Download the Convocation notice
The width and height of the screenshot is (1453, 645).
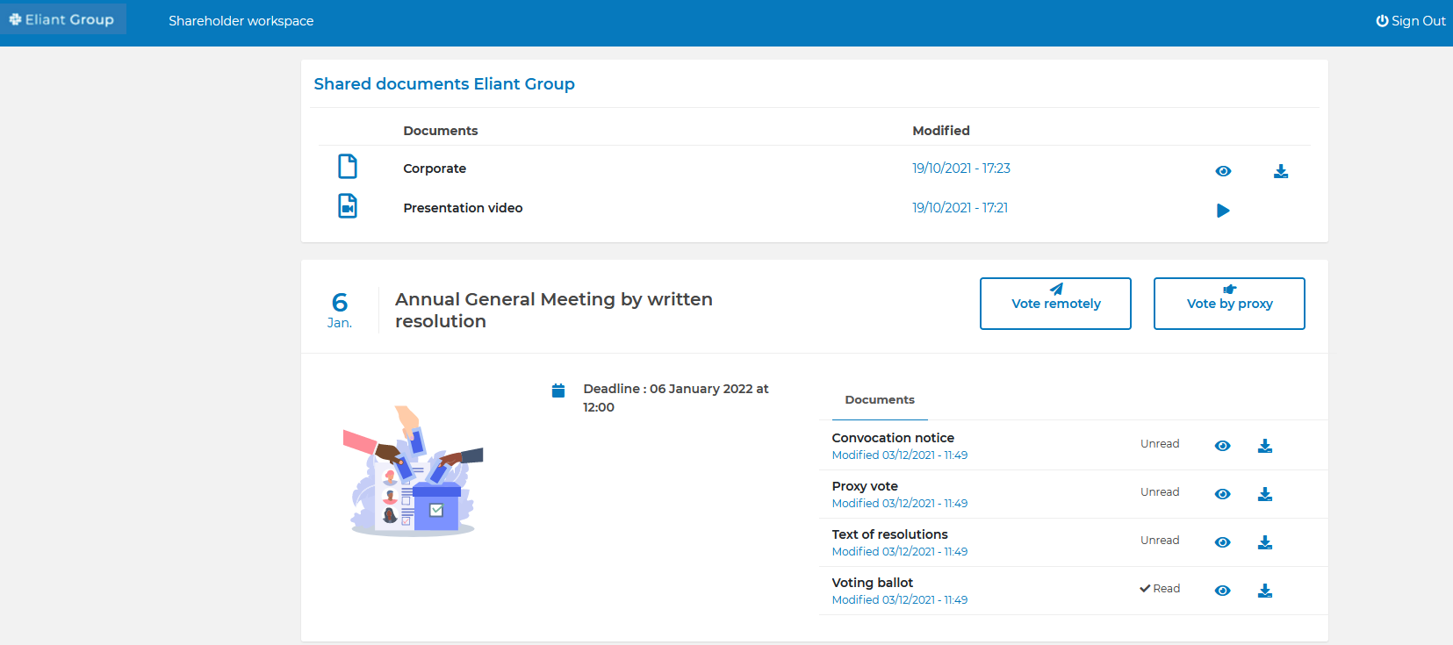pyautogui.click(x=1265, y=446)
